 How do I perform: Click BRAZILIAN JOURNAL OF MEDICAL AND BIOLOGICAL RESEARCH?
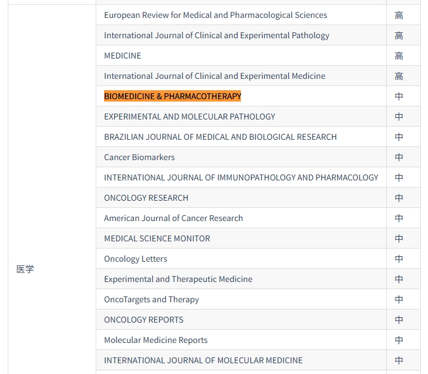(220, 137)
